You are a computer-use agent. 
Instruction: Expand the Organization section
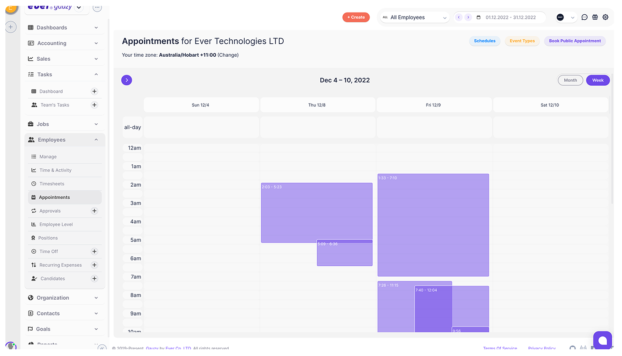point(53,297)
